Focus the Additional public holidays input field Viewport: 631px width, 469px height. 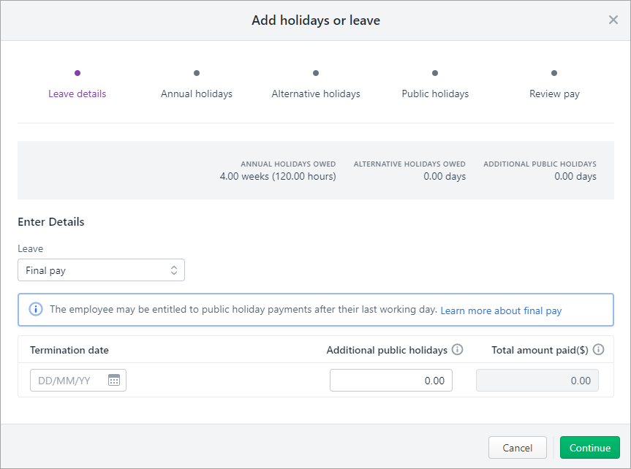pos(391,381)
